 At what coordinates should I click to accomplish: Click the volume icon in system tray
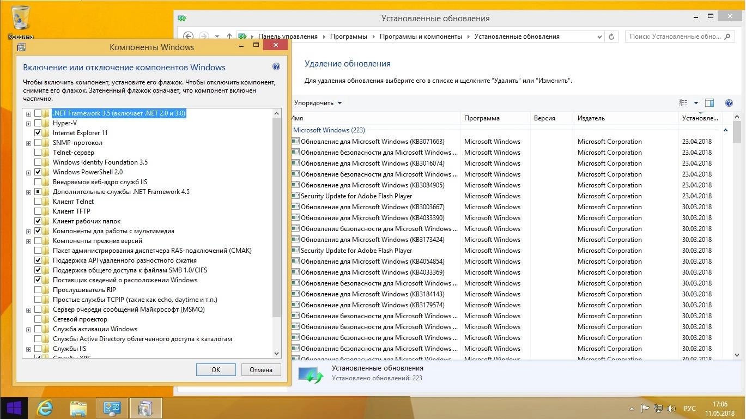(672, 408)
